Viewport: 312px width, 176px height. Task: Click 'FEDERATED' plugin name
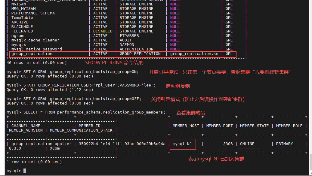tap(22, 31)
